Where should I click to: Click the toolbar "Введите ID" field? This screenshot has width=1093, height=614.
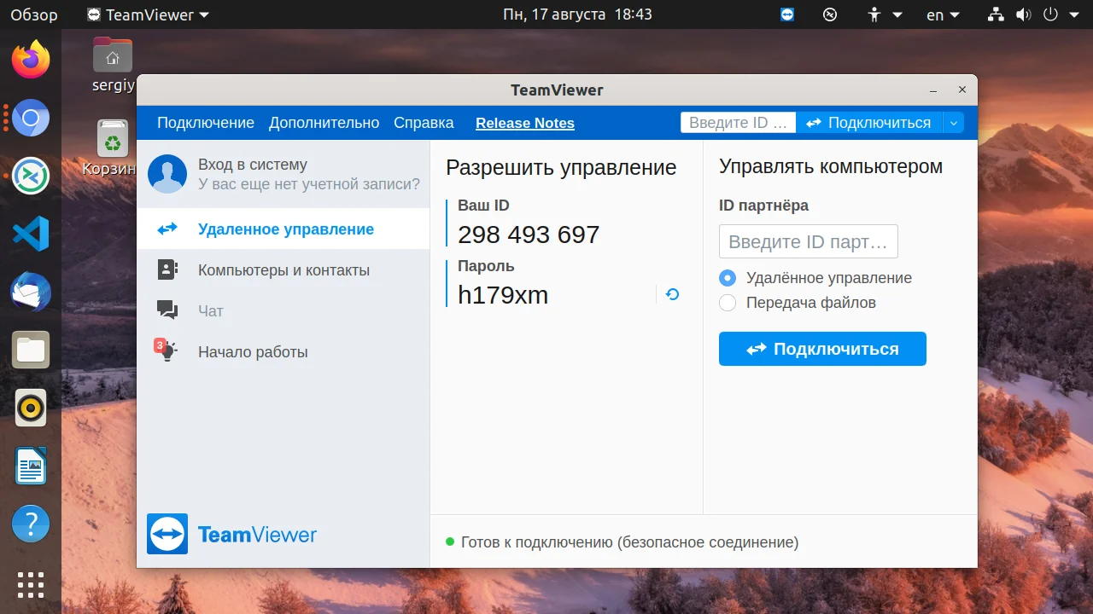[738, 123]
